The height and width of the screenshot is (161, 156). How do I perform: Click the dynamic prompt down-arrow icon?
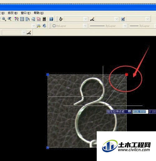[129, 111]
